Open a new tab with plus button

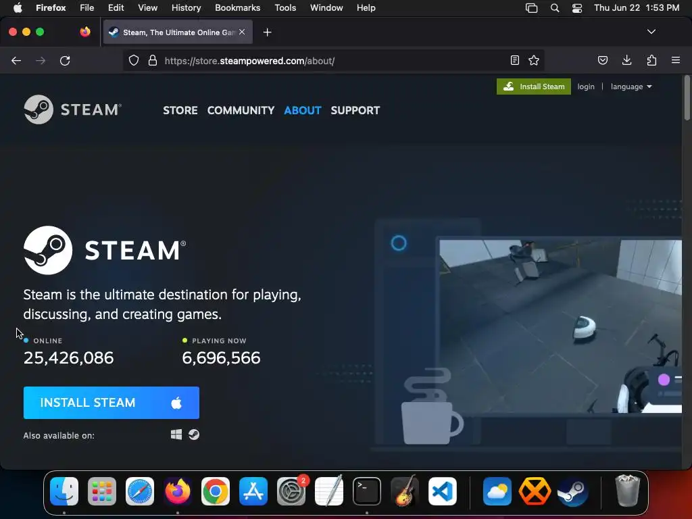pyautogui.click(x=267, y=32)
